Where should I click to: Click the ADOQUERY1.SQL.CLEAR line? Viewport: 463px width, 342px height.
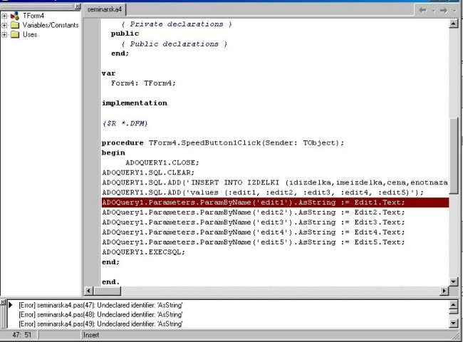point(148,172)
